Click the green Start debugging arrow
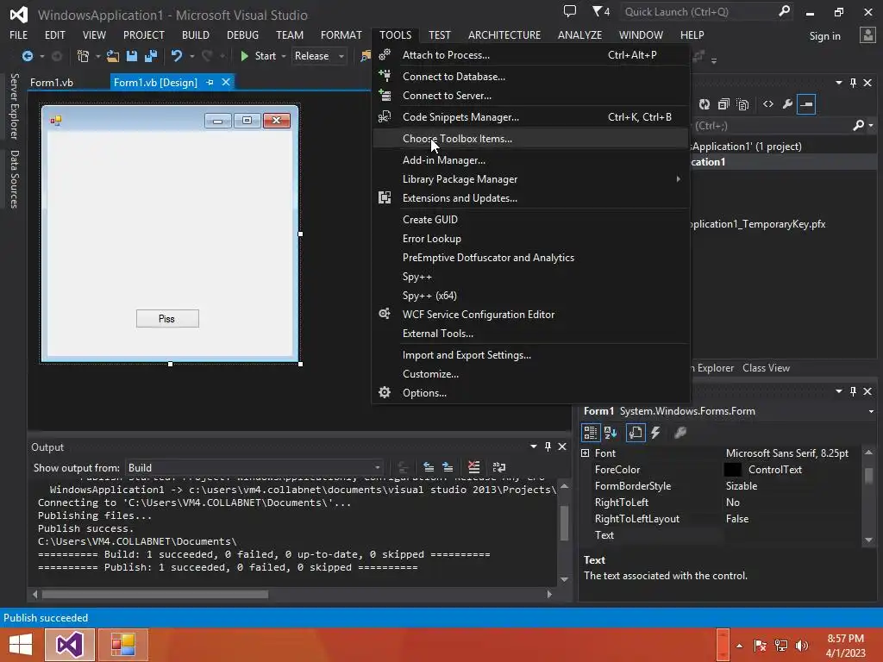 click(x=244, y=56)
